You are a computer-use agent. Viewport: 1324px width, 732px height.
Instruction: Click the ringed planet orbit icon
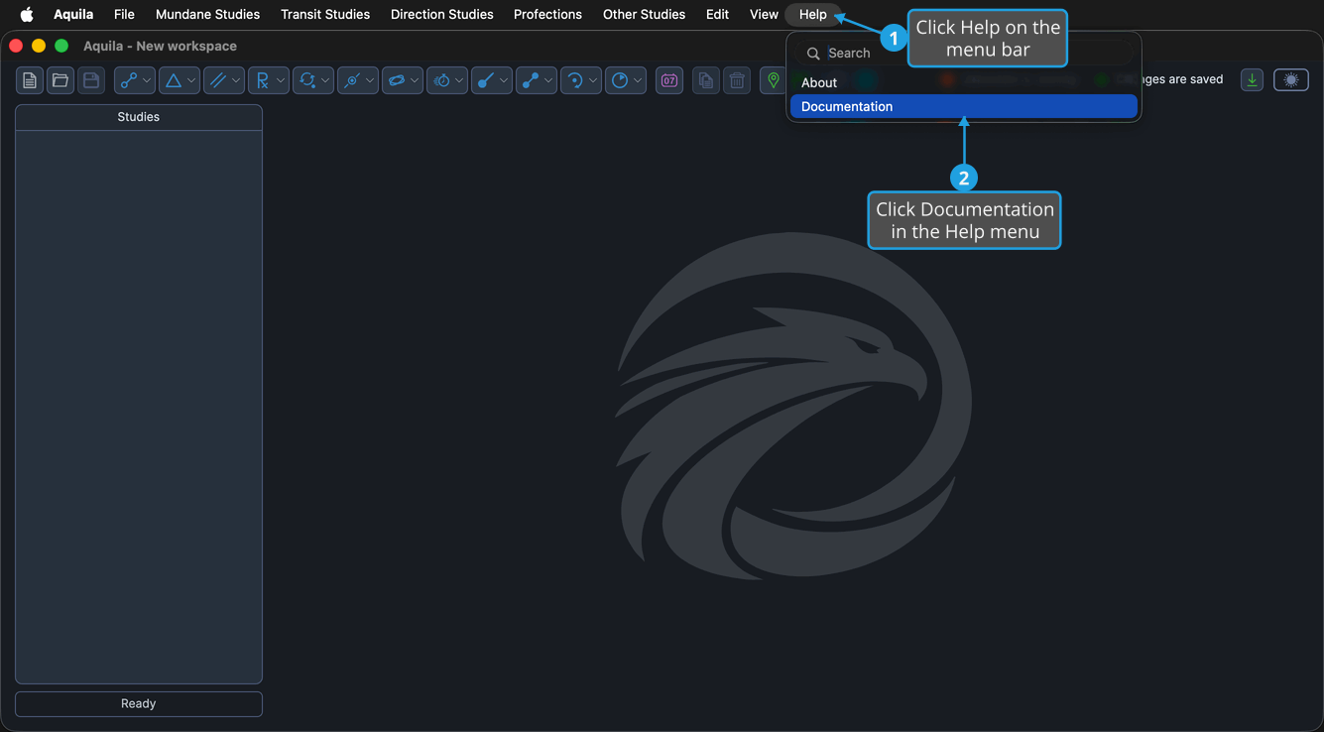pos(397,80)
